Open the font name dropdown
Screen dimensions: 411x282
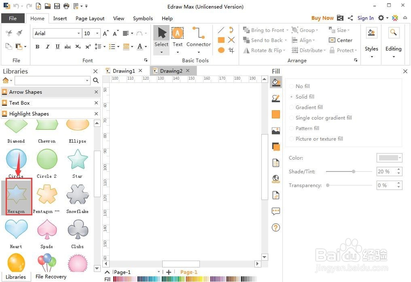click(x=79, y=33)
